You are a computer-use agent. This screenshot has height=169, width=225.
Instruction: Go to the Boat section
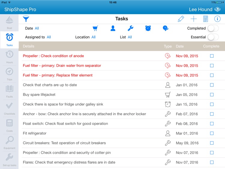[x=10, y=23]
